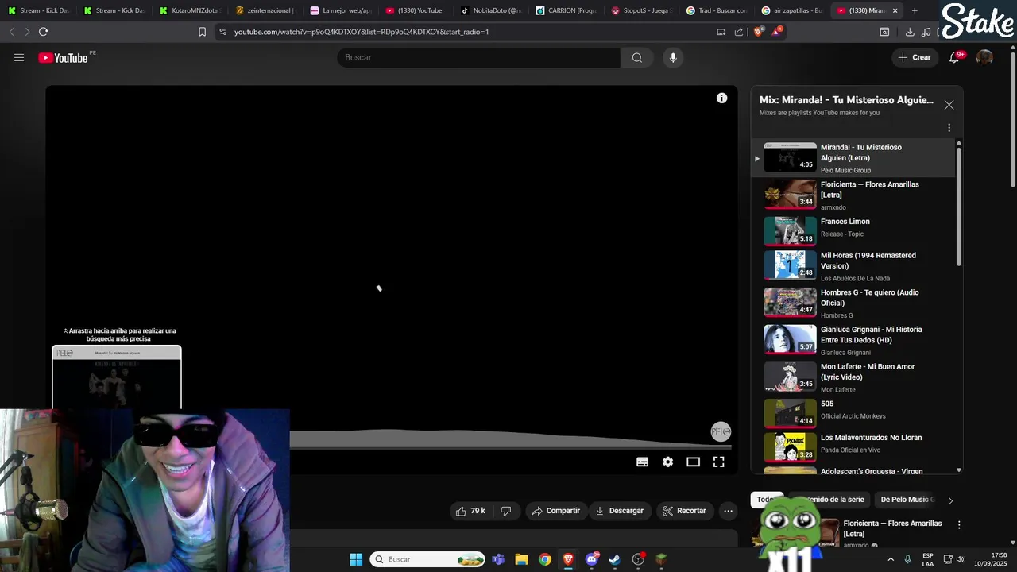Open more actions ellipsis under the video
The height and width of the screenshot is (572, 1017).
(x=728, y=511)
